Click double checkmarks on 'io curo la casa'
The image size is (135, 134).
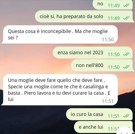pos(126,116)
